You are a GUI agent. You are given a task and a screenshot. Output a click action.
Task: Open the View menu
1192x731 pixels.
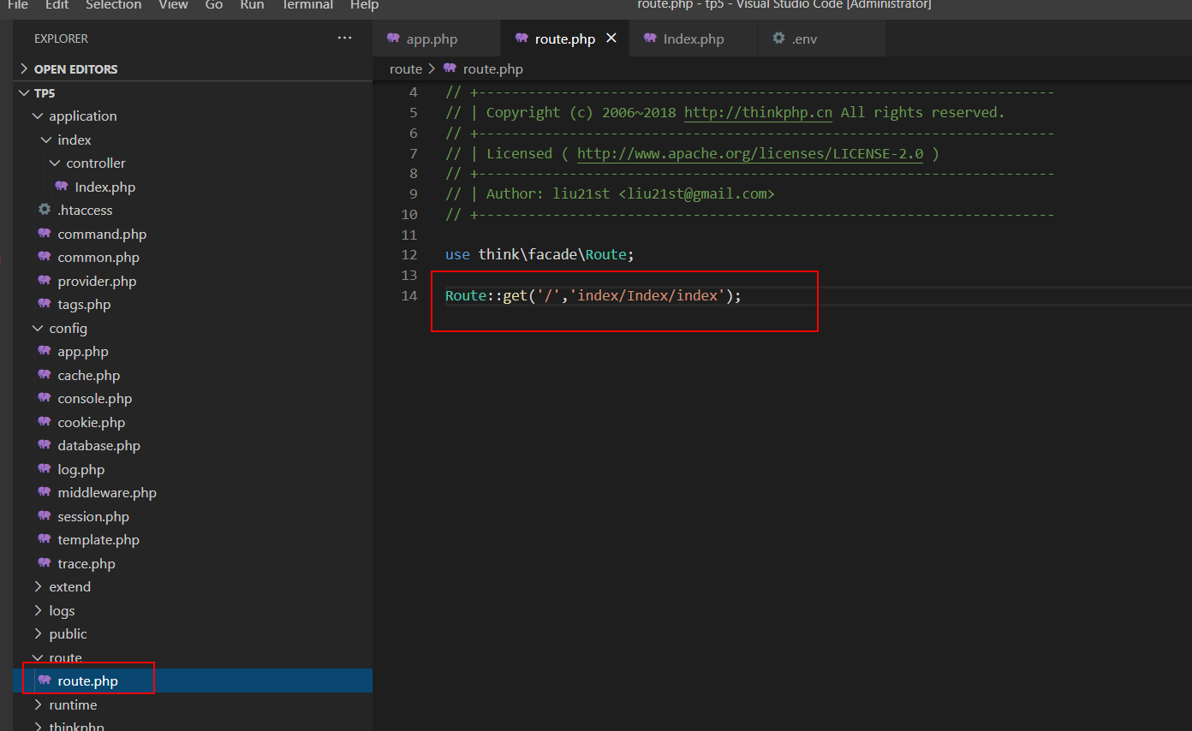pyautogui.click(x=173, y=5)
